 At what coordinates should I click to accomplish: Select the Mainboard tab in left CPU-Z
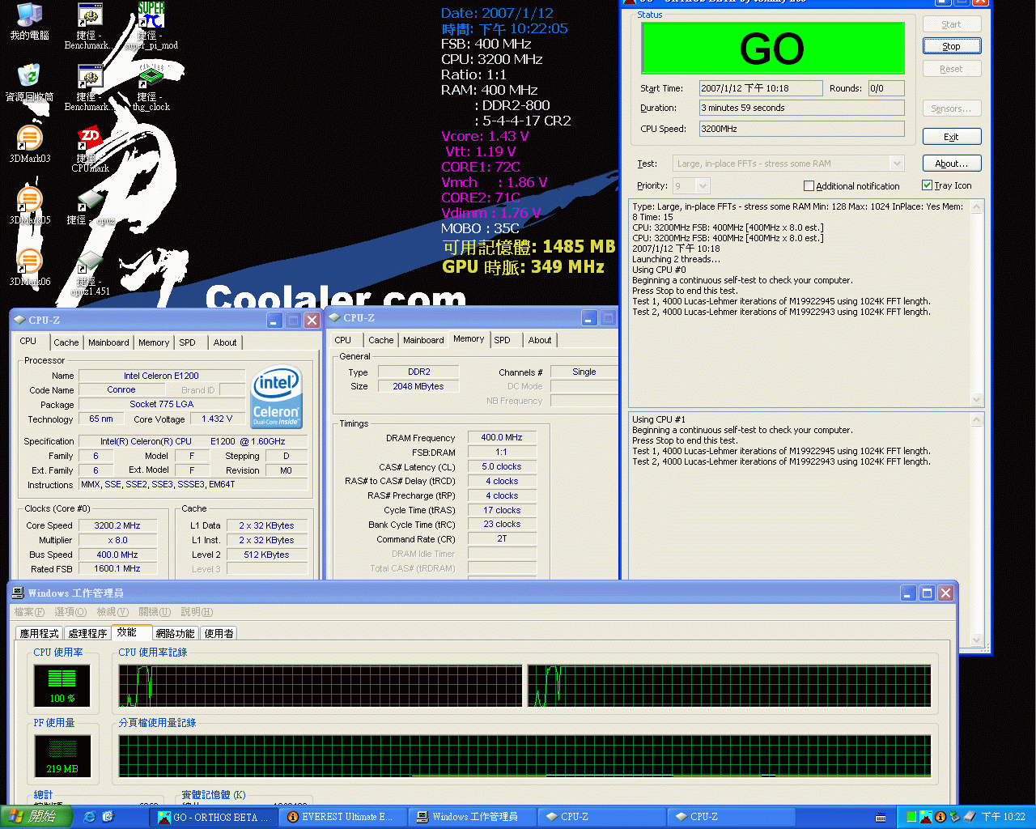(x=108, y=342)
